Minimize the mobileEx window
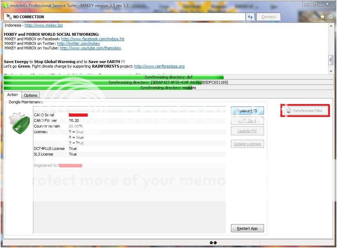The image size is (337, 248). point(307,4)
